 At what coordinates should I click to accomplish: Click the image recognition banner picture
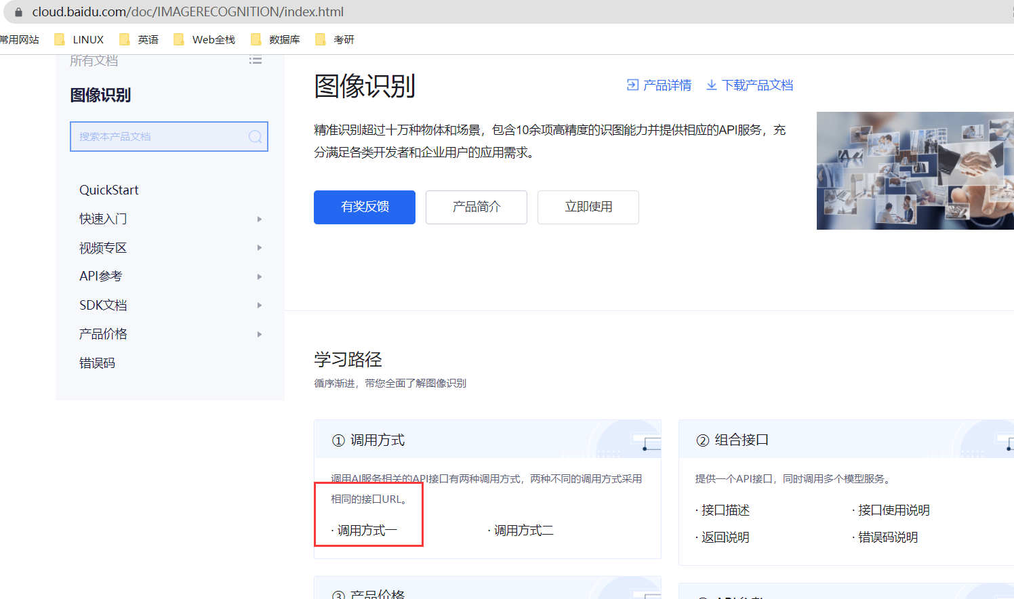tap(915, 171)
